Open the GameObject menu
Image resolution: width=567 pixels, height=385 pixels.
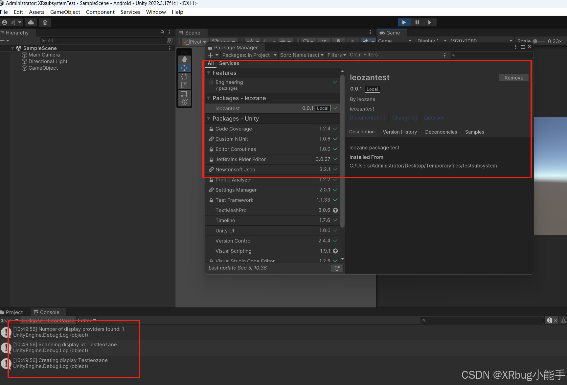[x=65, y=12]
